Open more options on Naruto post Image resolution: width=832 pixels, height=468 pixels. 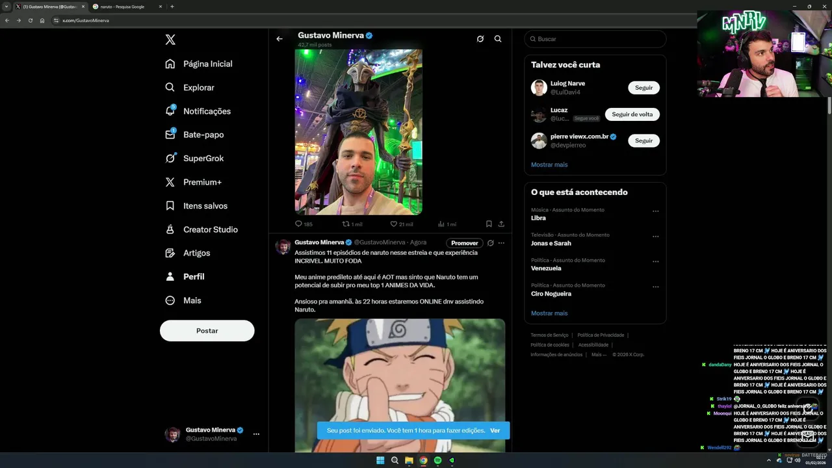[x=501, y=243]
